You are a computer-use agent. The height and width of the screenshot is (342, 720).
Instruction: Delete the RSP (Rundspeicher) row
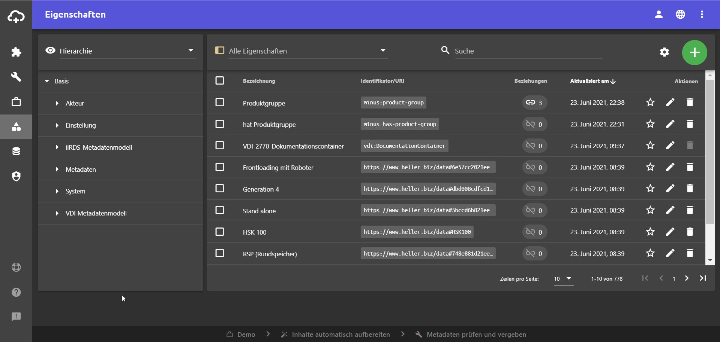coord(690,253)
